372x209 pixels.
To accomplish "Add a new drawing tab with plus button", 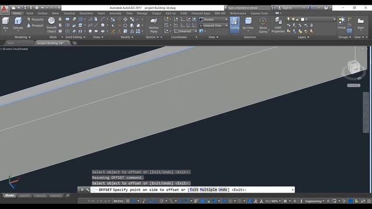I will [x=74, y=43].
